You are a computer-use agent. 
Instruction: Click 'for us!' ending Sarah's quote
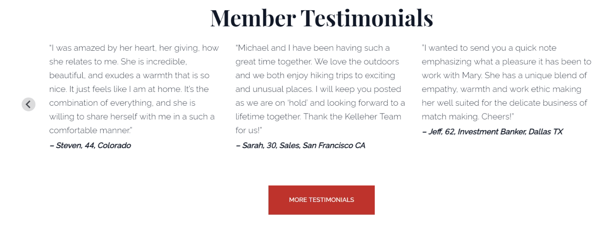[x=249, y=130]
